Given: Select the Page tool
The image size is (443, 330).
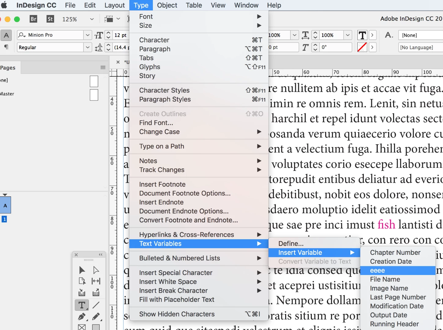Looking at the screenshot, I should [82, 281].
